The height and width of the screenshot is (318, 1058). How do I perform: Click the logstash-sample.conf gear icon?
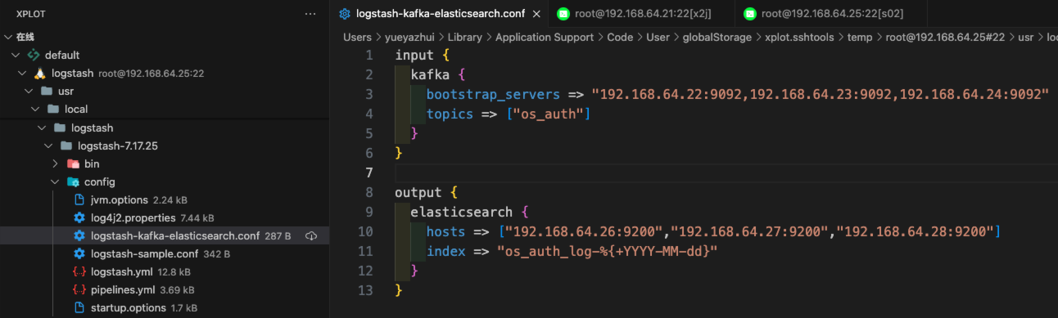(x=79, y=253)
